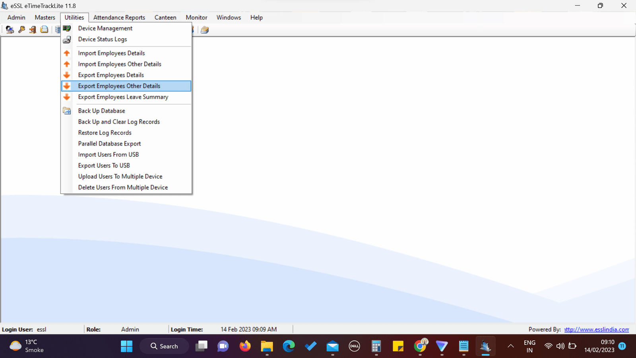This screenshot has width=636, height=358.
Task: Open the esslindia.com link
Action: point(597,329)
